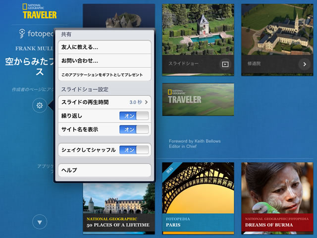Toggle the サイト名を表示 switch
The width and height of the screenshot is (317, 238).
coord(134,129)
